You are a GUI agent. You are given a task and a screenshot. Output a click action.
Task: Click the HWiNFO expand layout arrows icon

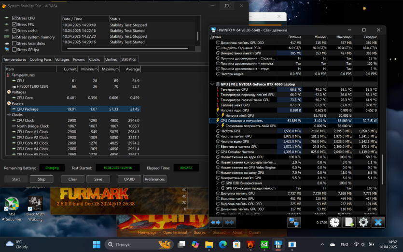tap(216, 223)
